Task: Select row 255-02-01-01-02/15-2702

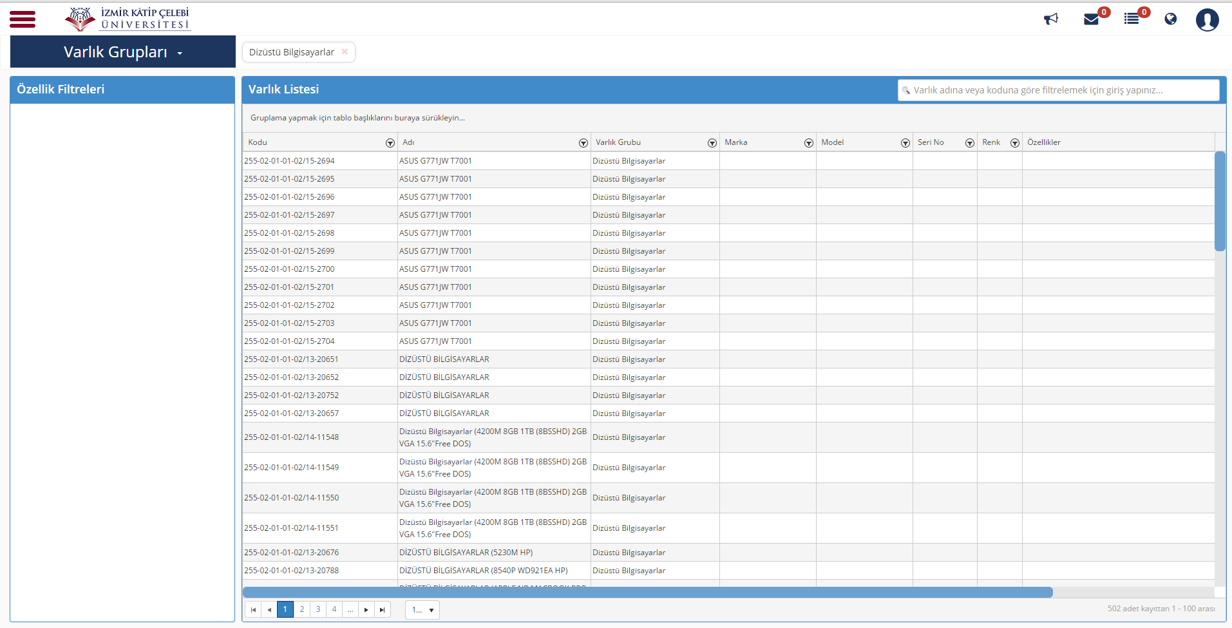Action: pos(728,305)
